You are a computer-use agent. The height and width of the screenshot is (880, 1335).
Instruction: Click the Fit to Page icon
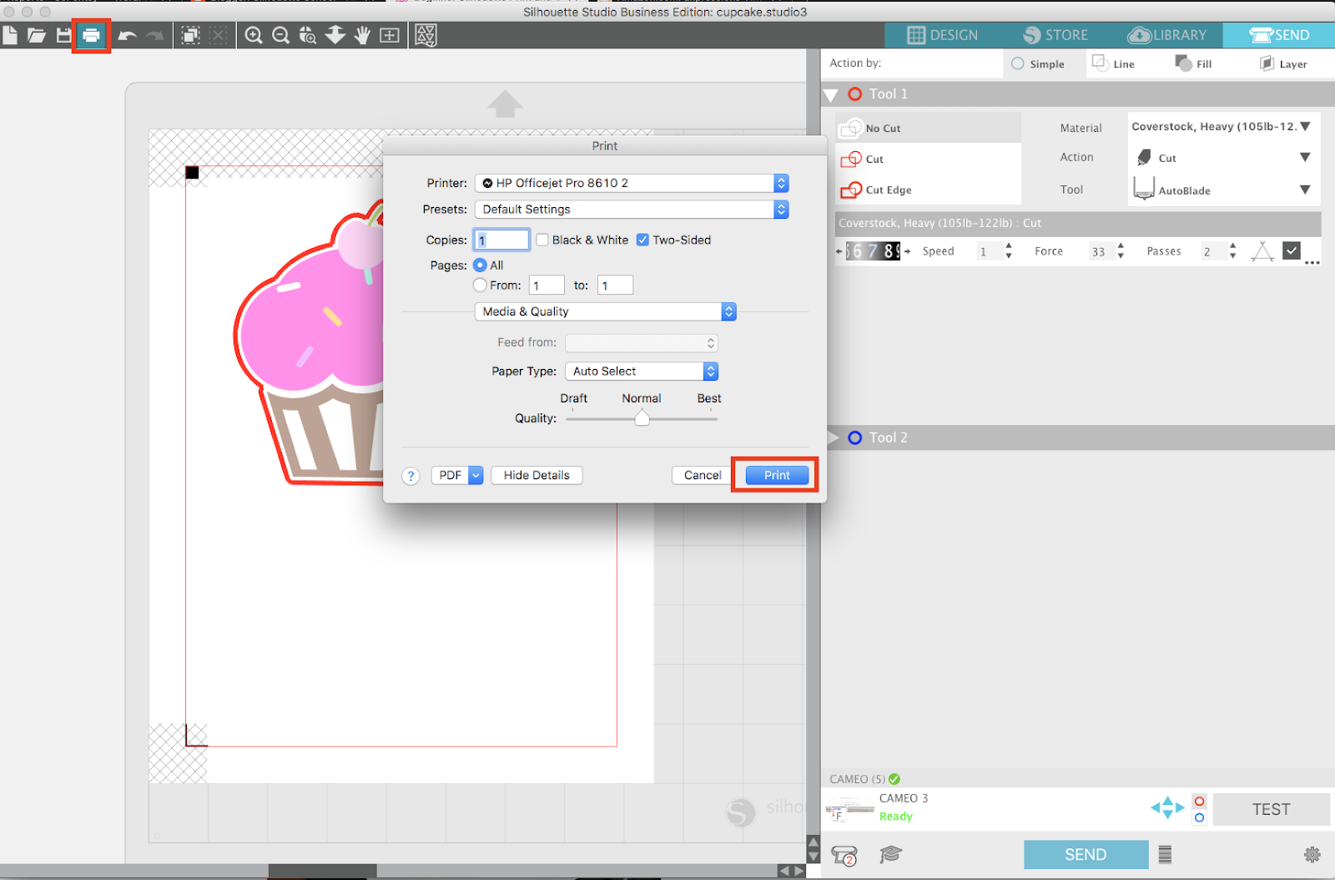(390, 35)
